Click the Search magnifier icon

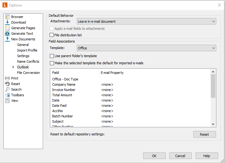(x=7, y=89)
